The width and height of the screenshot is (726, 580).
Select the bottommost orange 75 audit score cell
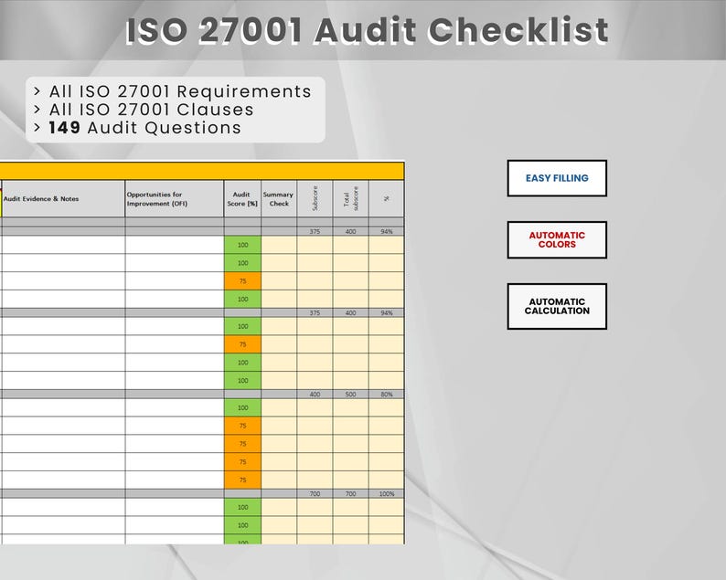[x=242, y=480]
